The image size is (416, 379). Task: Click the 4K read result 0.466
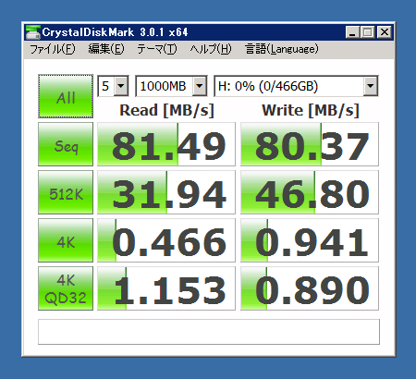(166, 240)
